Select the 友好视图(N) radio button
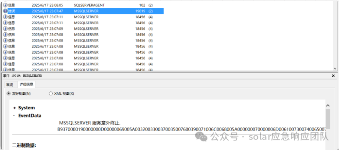This screenshot has height=150, width=339. (x=9, y=94)
